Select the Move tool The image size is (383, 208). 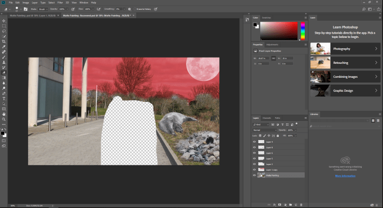coord(4,21)
